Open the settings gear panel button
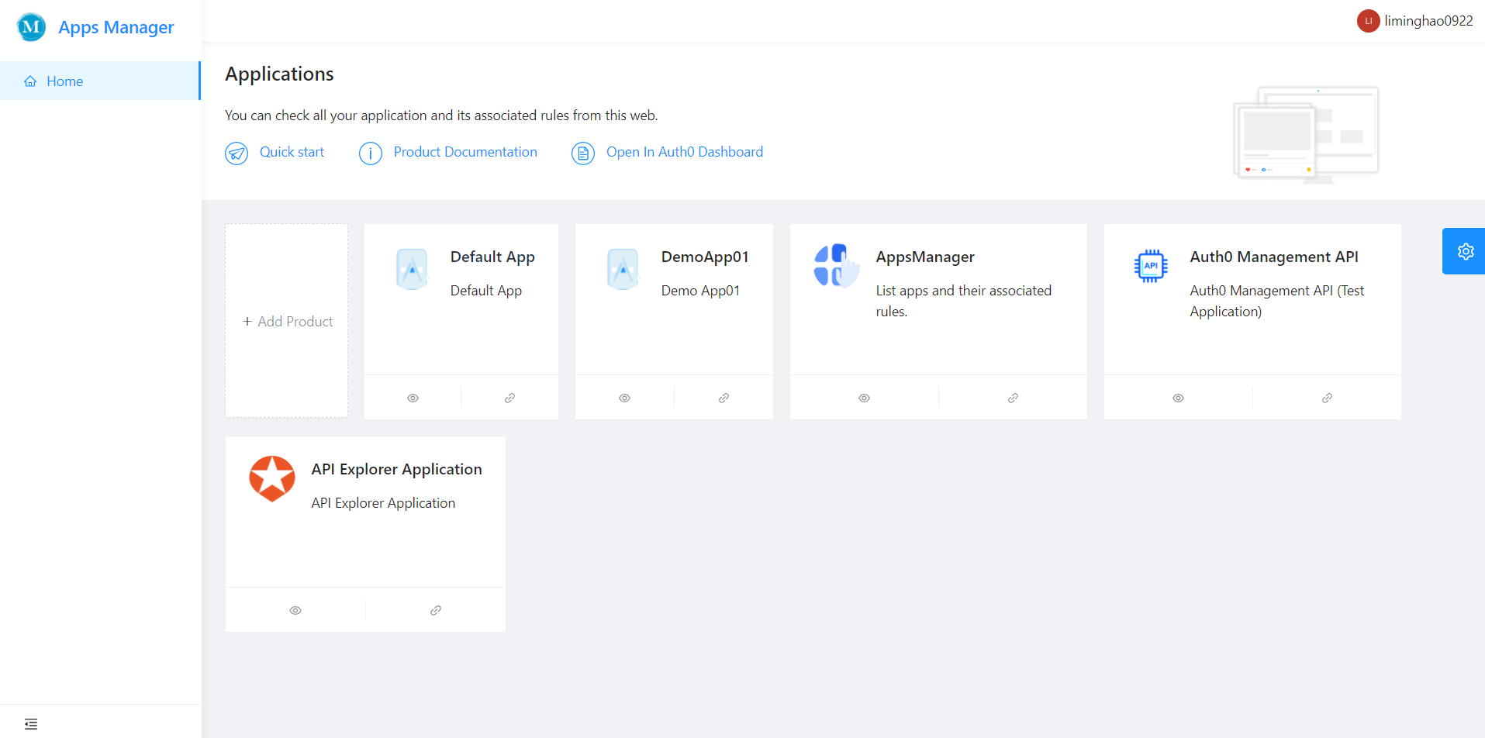The width and height of the screenshot is (1485, 738). 1465,251
